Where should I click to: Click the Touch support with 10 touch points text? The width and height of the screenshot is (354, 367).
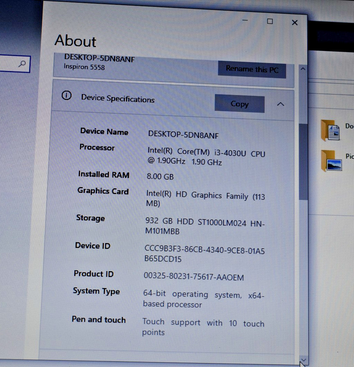[x=203, y=327]
